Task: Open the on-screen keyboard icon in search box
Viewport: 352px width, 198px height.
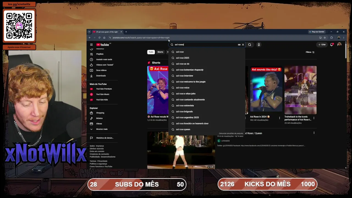Action: coord(239,45)
